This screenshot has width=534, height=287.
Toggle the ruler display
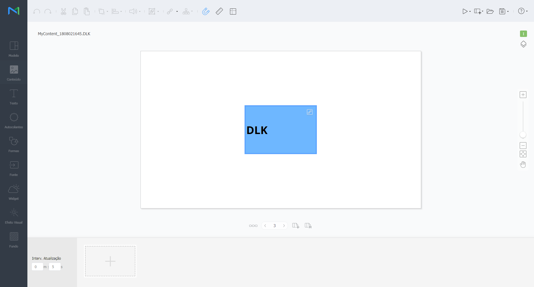[219, 11]
